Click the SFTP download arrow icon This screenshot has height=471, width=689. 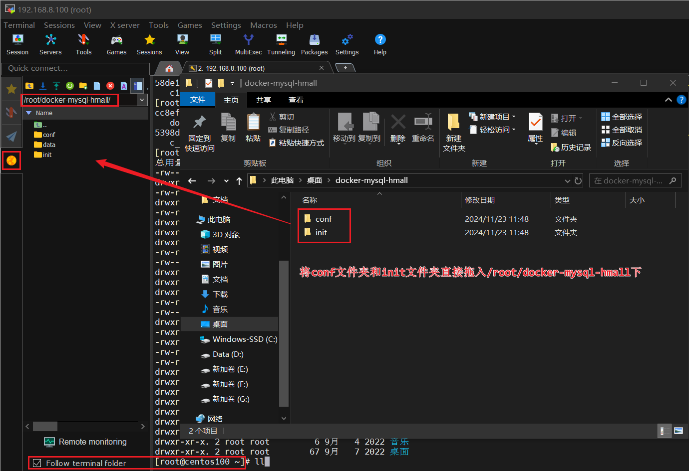43,86
